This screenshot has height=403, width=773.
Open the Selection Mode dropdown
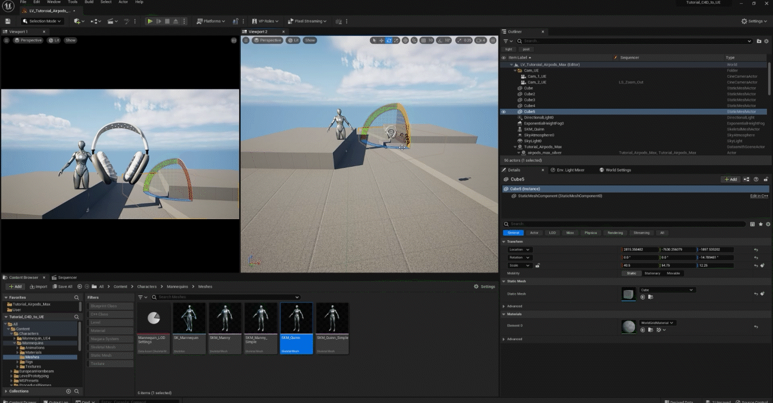(x=42, y=21)
